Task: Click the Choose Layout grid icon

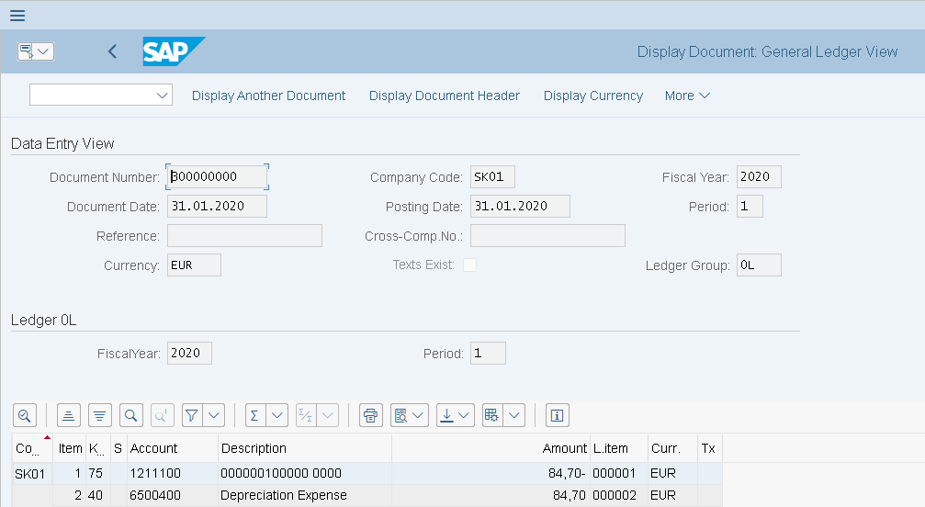Action: point(492,415)
